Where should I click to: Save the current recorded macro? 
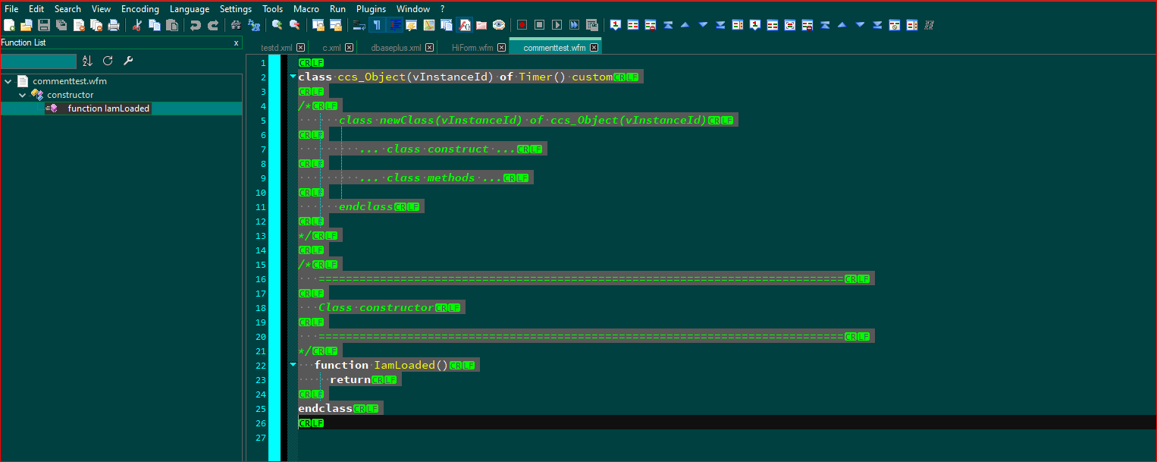coord(591,25)
